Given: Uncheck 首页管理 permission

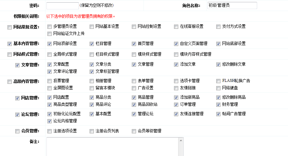Looking at the screenshot, I should 134,44.
